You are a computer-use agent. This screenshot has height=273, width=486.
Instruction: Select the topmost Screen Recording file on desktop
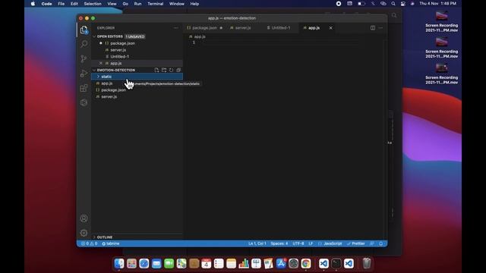click(441, 22)
